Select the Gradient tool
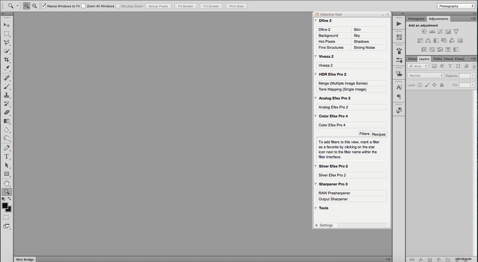 (6, 121)
